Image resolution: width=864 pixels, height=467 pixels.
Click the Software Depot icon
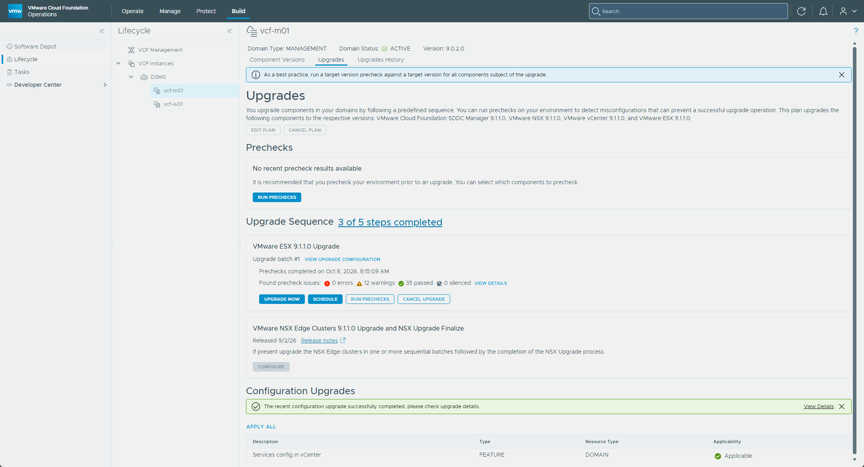[x=10, y=47]
